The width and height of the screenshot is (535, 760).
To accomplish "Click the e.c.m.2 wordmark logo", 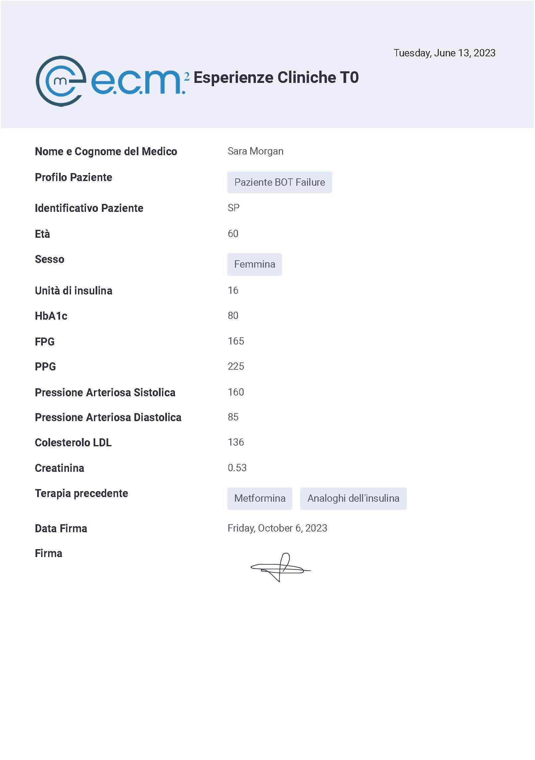I will pyautogui.click(x=140, y=82).
